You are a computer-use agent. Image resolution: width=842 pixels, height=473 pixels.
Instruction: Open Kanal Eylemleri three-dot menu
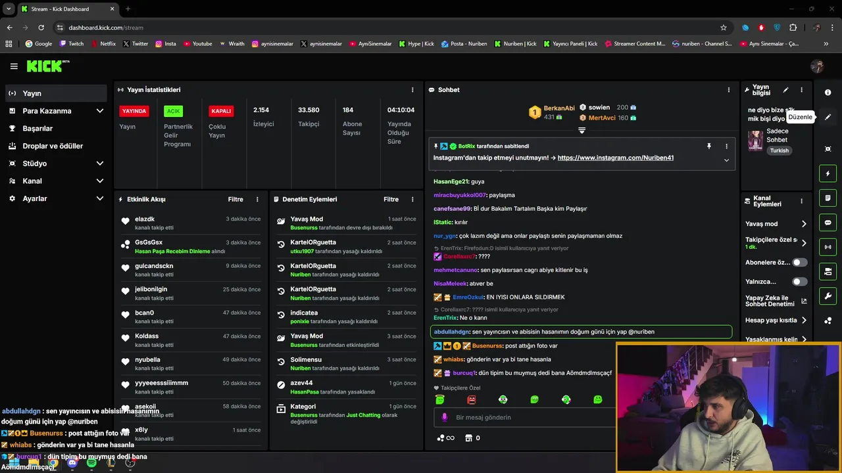pyautogui.click(x=801, y=201)
